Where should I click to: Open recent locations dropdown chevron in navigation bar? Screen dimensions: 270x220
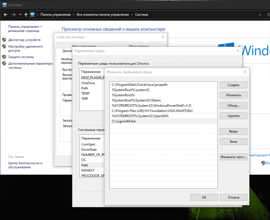point(19,14)
